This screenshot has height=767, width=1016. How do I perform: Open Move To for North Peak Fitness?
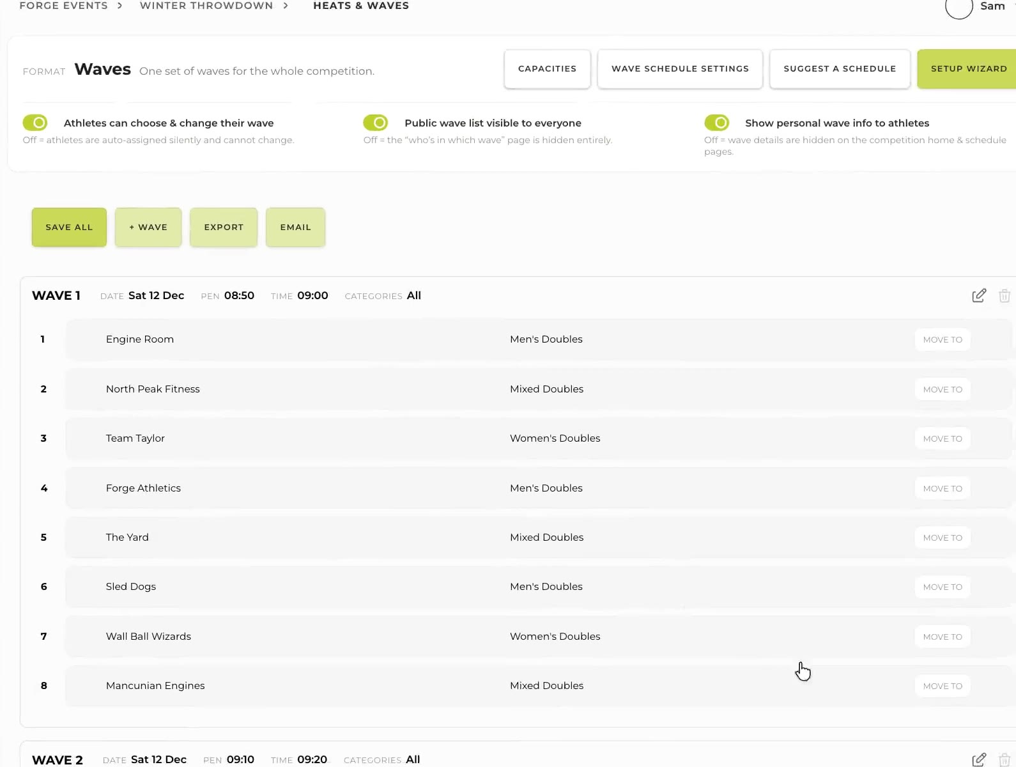point(943,389)
